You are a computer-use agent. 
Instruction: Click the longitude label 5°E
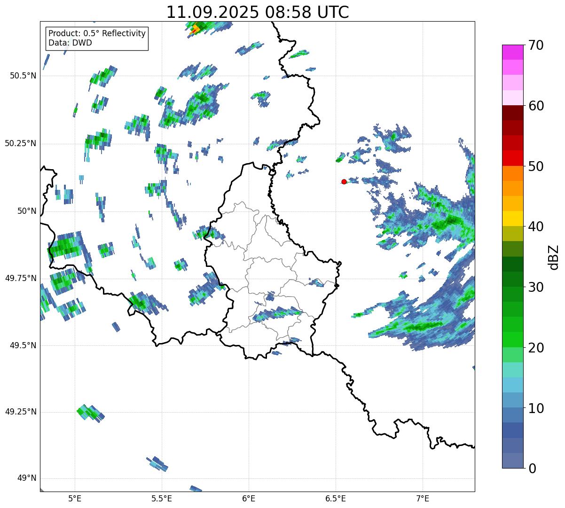[x=75, y=498]
